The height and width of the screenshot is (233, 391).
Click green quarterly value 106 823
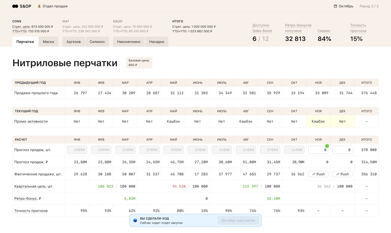click(106, 186)
